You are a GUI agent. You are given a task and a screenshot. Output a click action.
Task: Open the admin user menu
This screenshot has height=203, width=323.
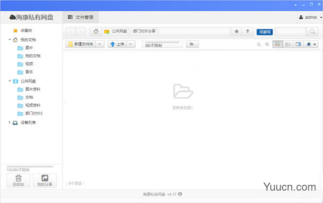pyautogui.click(x=310, y=18)
